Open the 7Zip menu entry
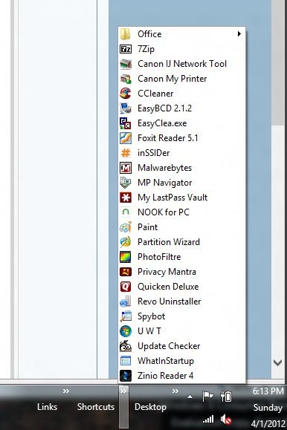287x430 pixels. click(x=181, y=49)
